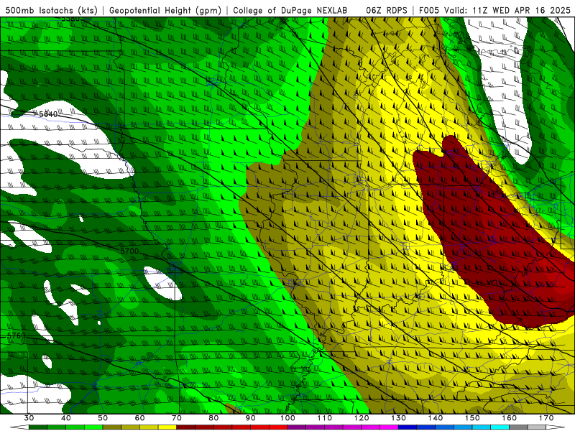Click the 50 value on the color scale
This screenshot has width=575, height=431.
click(x=103, y=418)
